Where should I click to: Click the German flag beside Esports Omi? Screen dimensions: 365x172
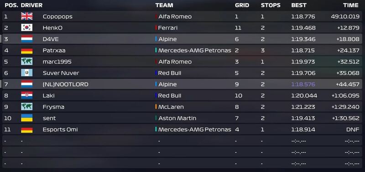click(27, 129)
